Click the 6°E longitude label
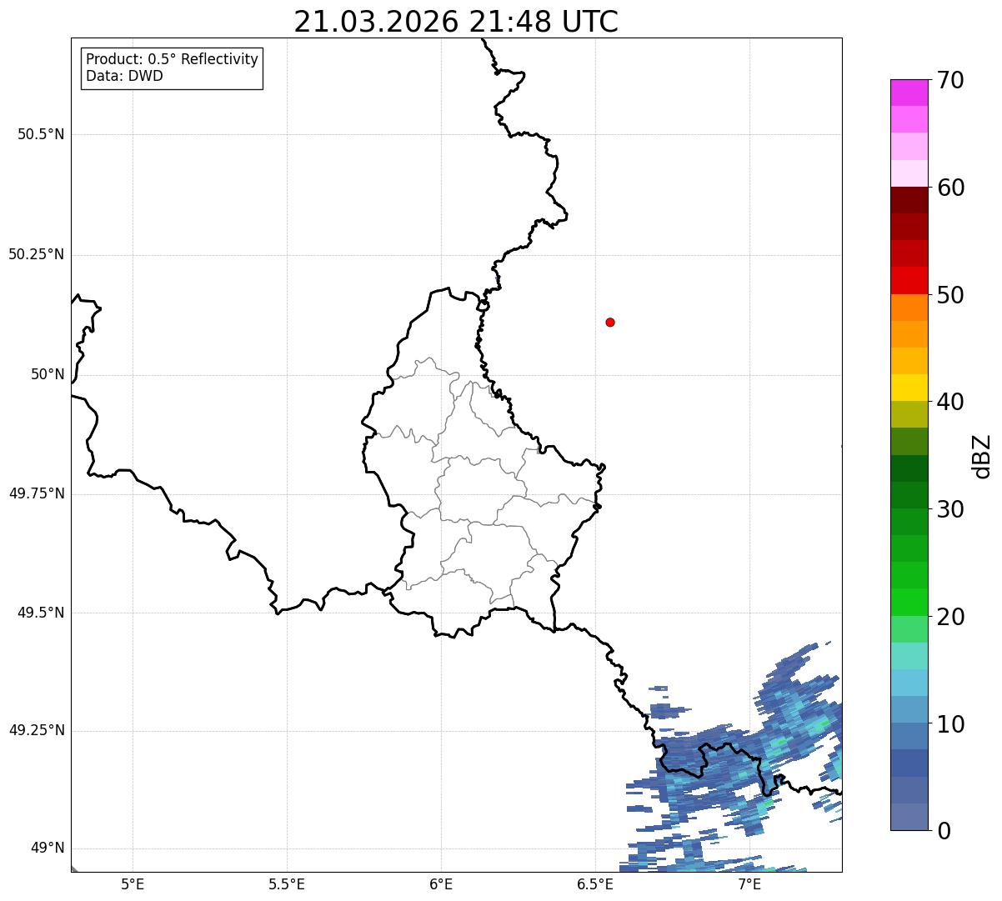1002x901 pixels. tap(441, 883)
